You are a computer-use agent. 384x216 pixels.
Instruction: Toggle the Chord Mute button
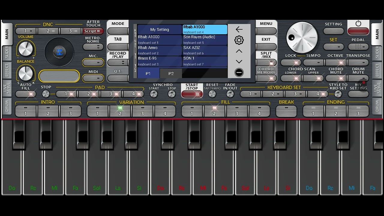coord(336,78)
